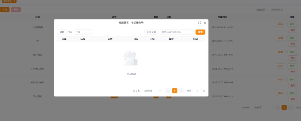Close the 通知渠道 tab with its x icon
Screen dimensions: 301x121
14,1
